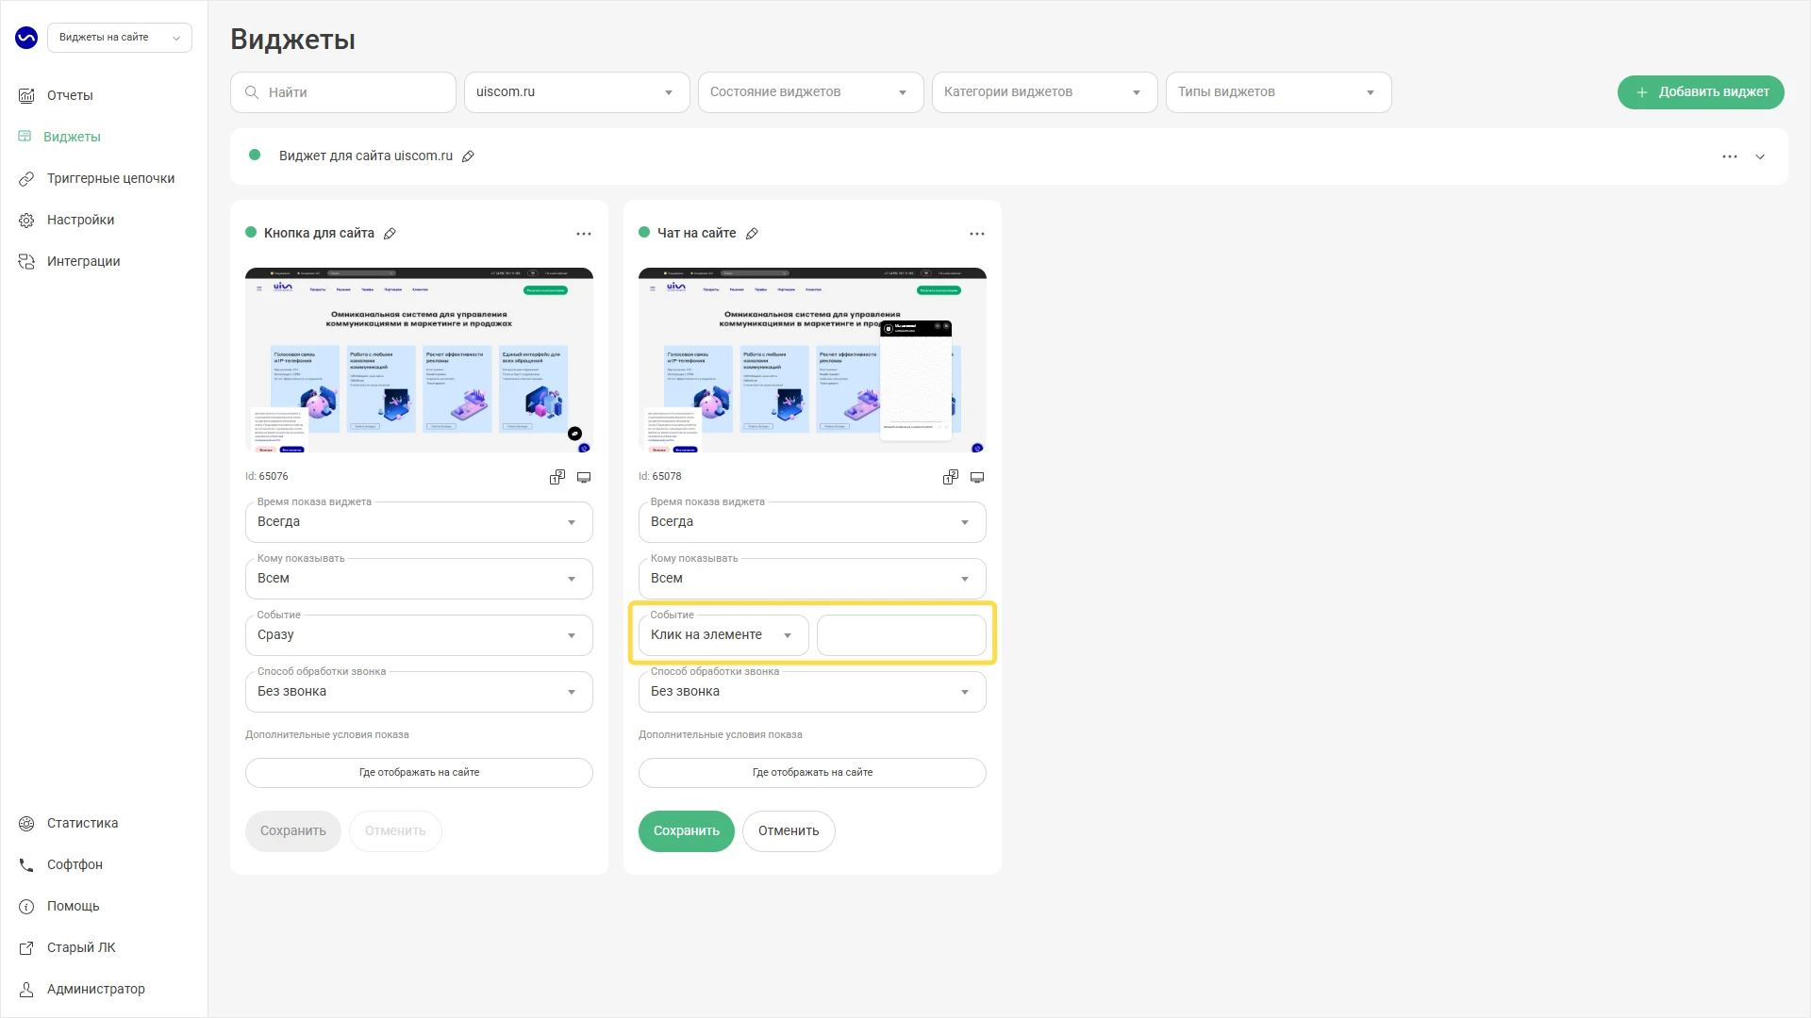
Task: Click the Старый ЛК external-link icon
Action: click(x=26, y=947)
